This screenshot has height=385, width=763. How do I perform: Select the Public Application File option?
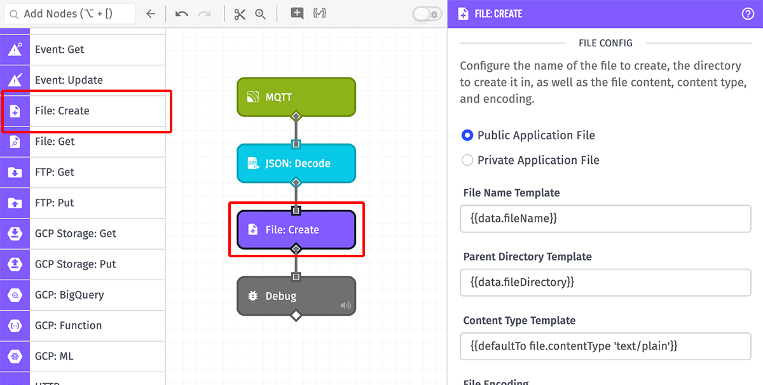(467, 135)
